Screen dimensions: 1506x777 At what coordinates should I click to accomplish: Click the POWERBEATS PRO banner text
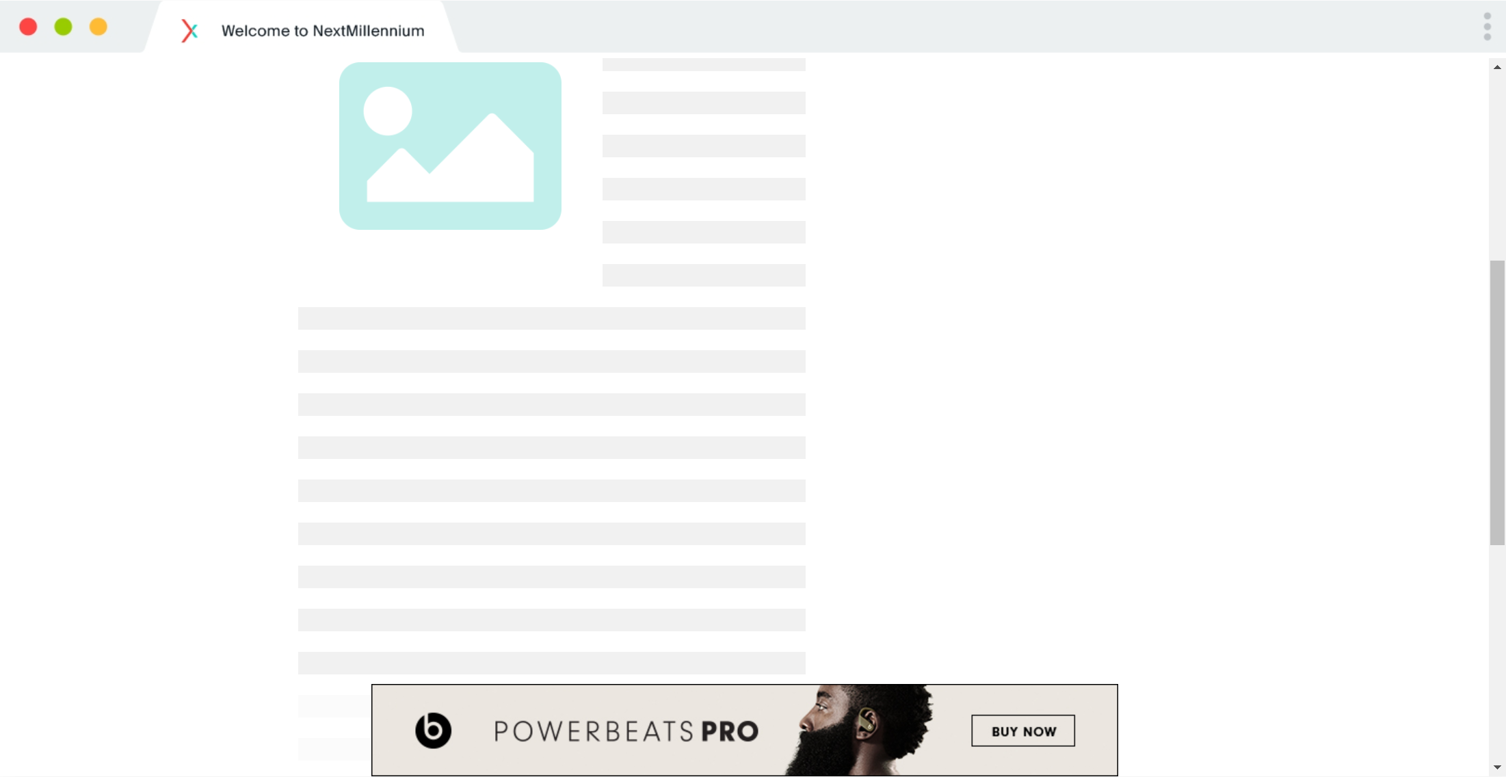pyautogui.click(x=625, y=731)
